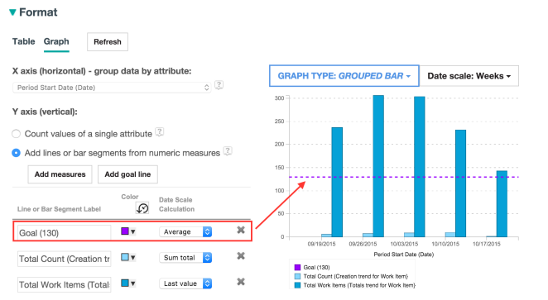Open the Average calculation dropdown
The height and width of the screenshot is (300, 548).
[185, 231]
